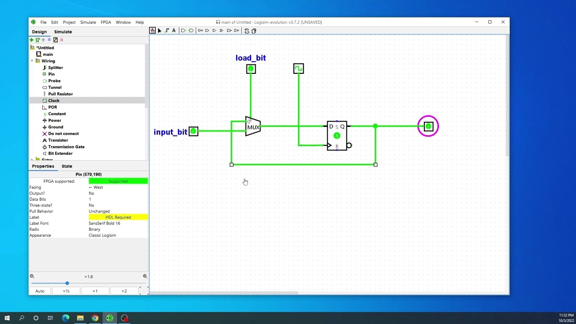576x324 pixels.
Task: Click the Auto zoom button
Action: (x=40, y=291)
